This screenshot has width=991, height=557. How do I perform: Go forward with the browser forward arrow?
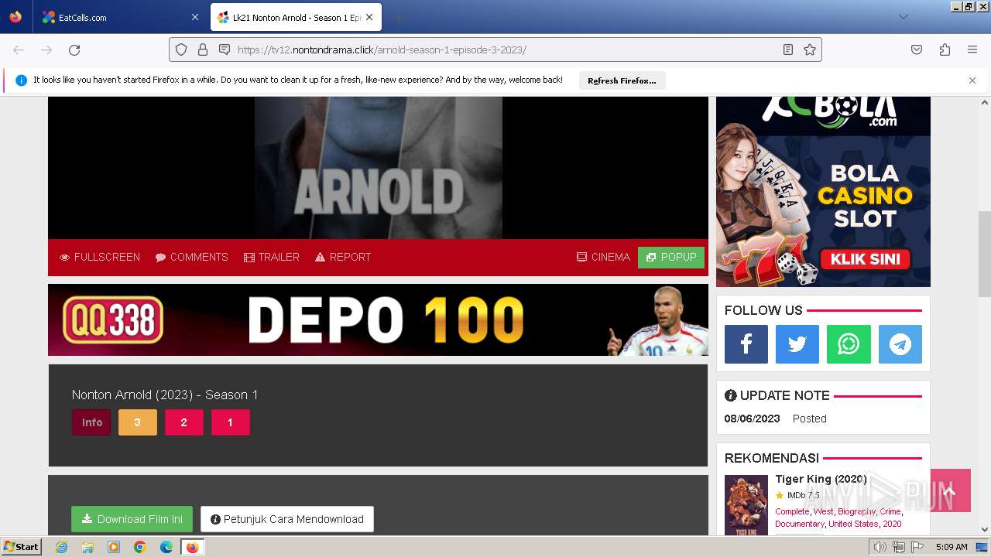pyautogui.click(x=46, y=50)
